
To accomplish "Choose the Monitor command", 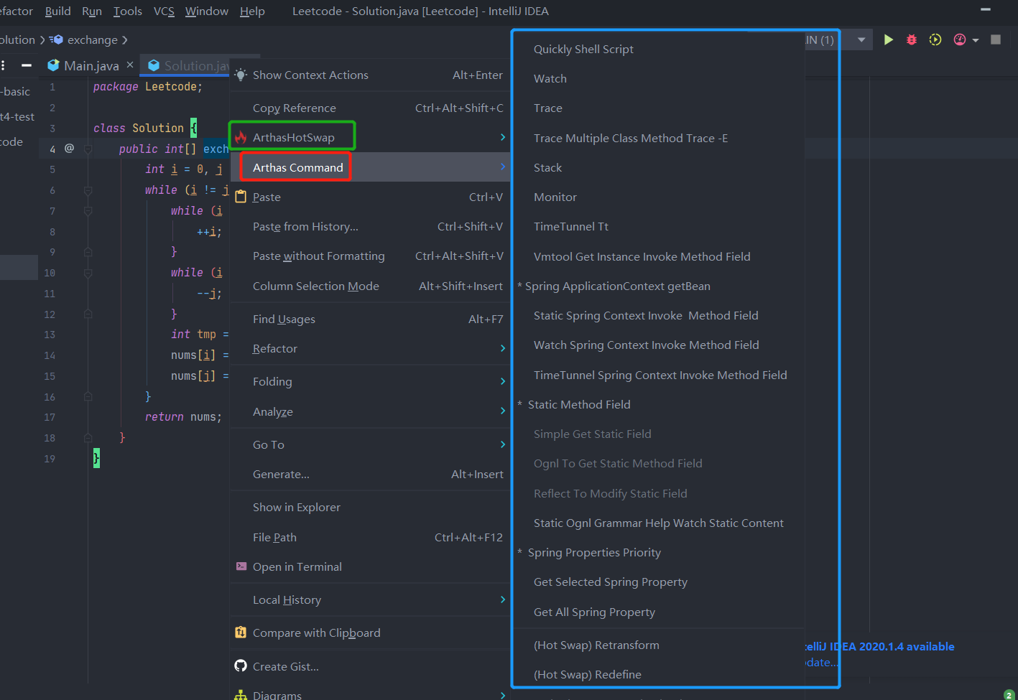I will (x=659, y=197).
